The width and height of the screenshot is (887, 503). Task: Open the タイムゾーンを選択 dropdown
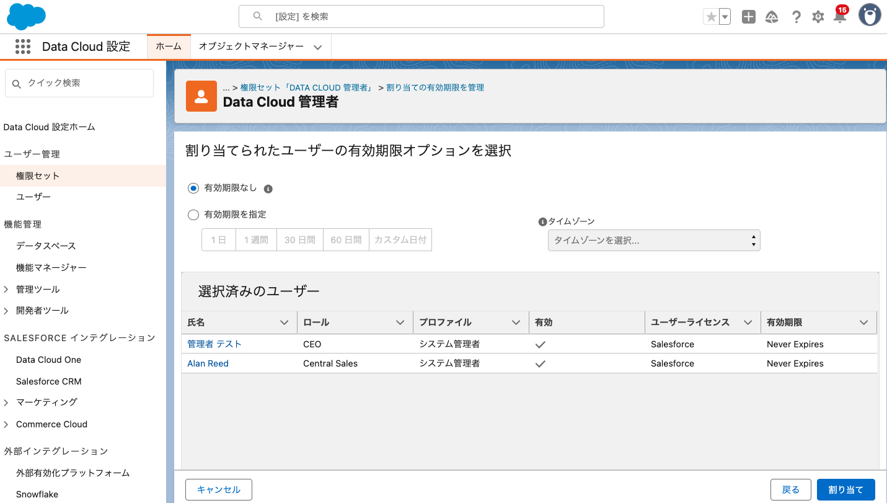point(654,241)
